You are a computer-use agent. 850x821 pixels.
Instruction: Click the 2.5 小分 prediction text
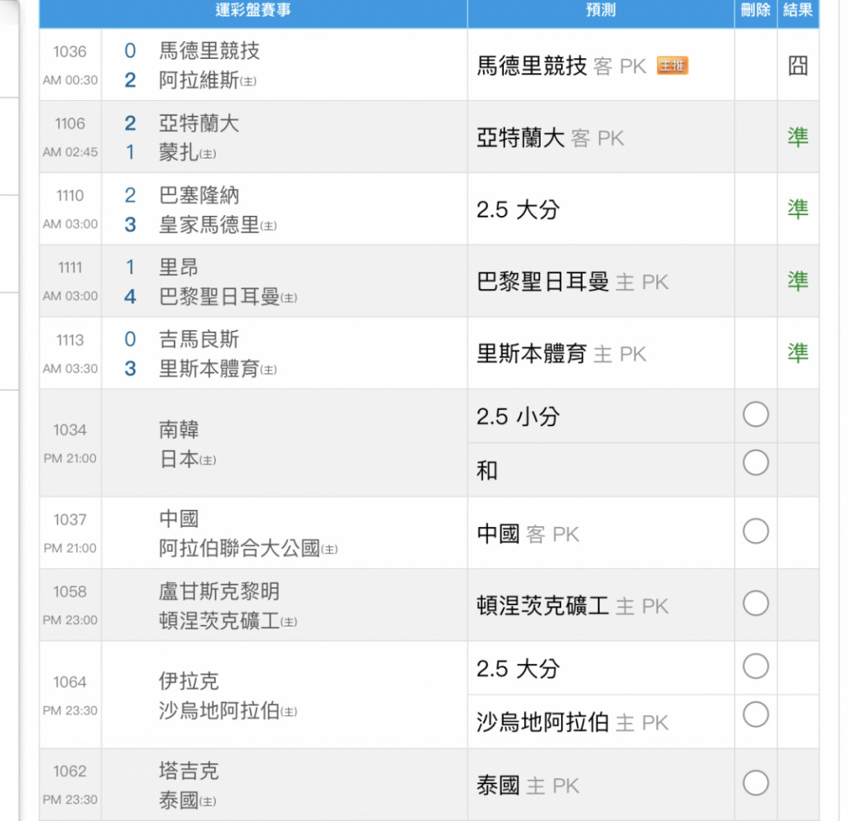pyautogui.click(x=518, y=416)
